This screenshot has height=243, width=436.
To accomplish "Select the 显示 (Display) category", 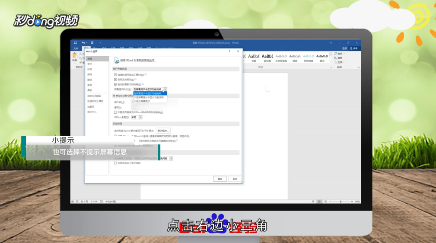I will pyautogui.click(x=97, y=64).
